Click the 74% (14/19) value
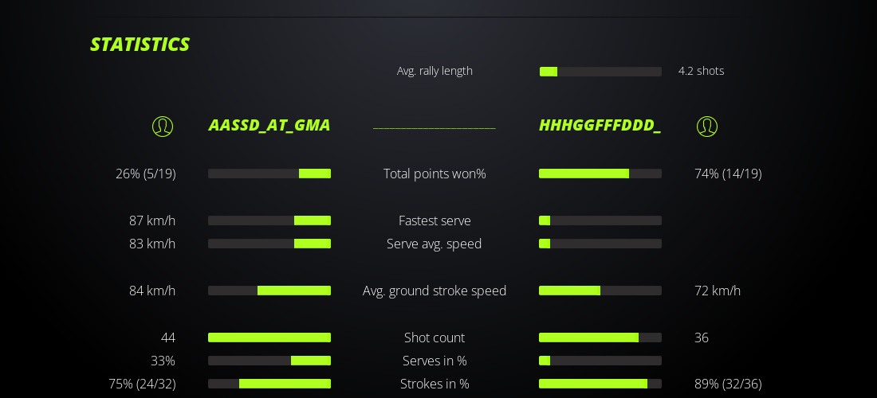The height and width of the screenshot is (398, 877). click(x=728, y=174)
